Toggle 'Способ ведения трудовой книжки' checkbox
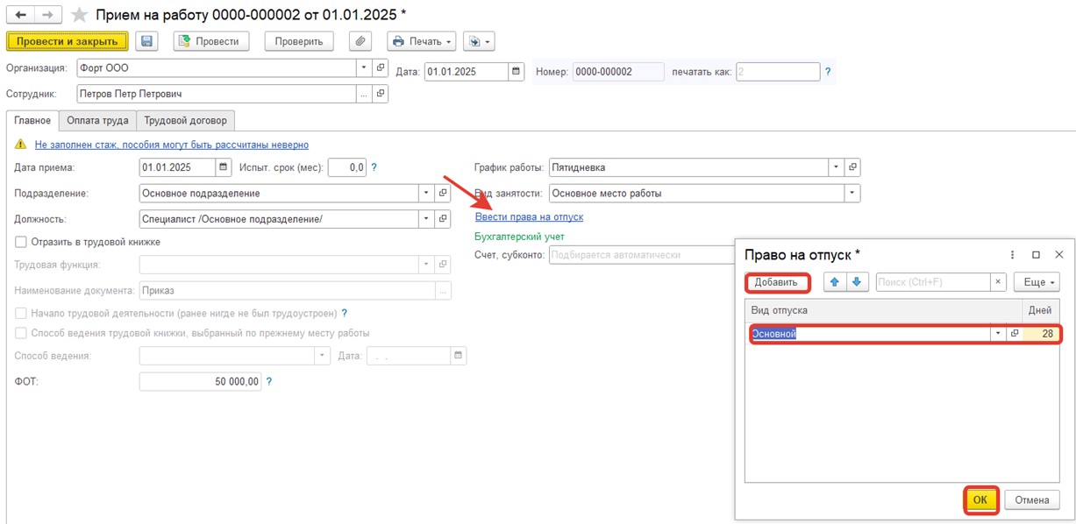 coord(21,333)
